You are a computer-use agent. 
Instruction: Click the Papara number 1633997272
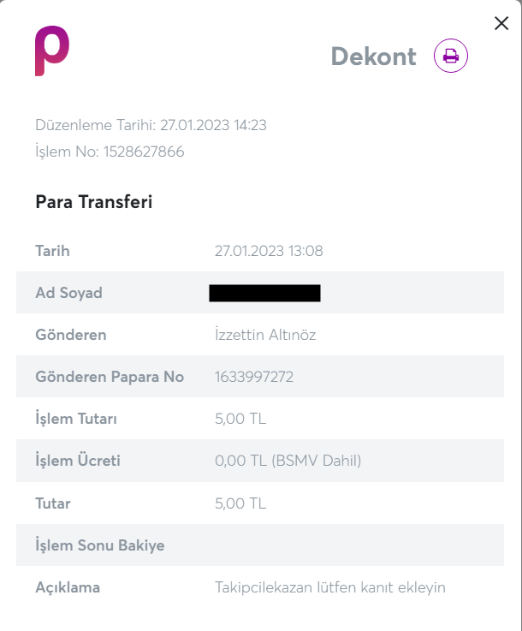point(253,377)
